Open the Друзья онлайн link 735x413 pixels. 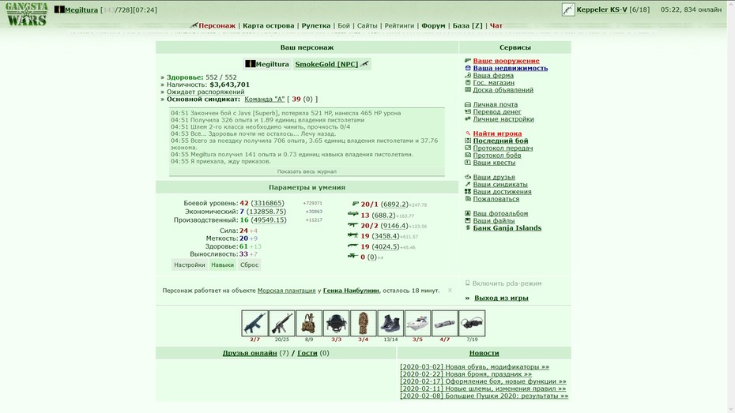coord(250,353)
